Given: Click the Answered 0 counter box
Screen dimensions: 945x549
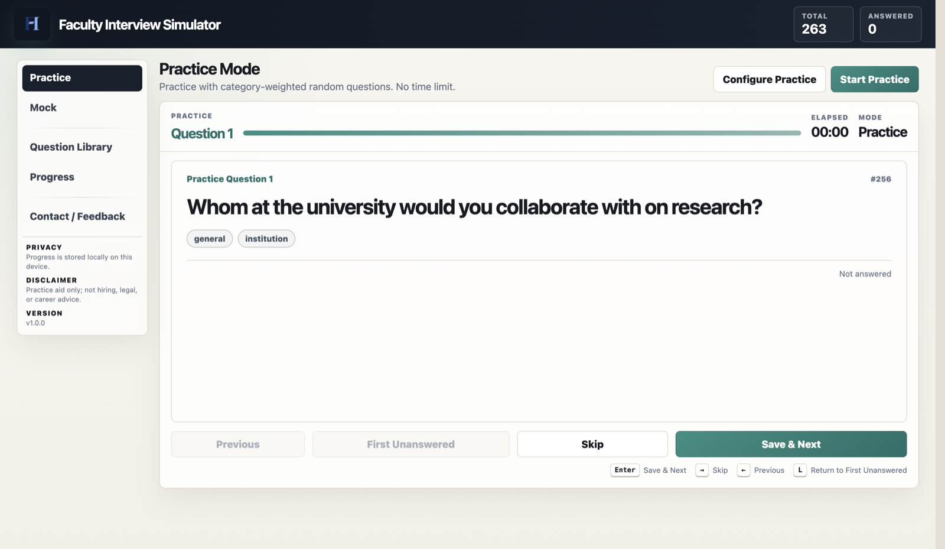Looking at the screenshot, I should tap(891, 24).
